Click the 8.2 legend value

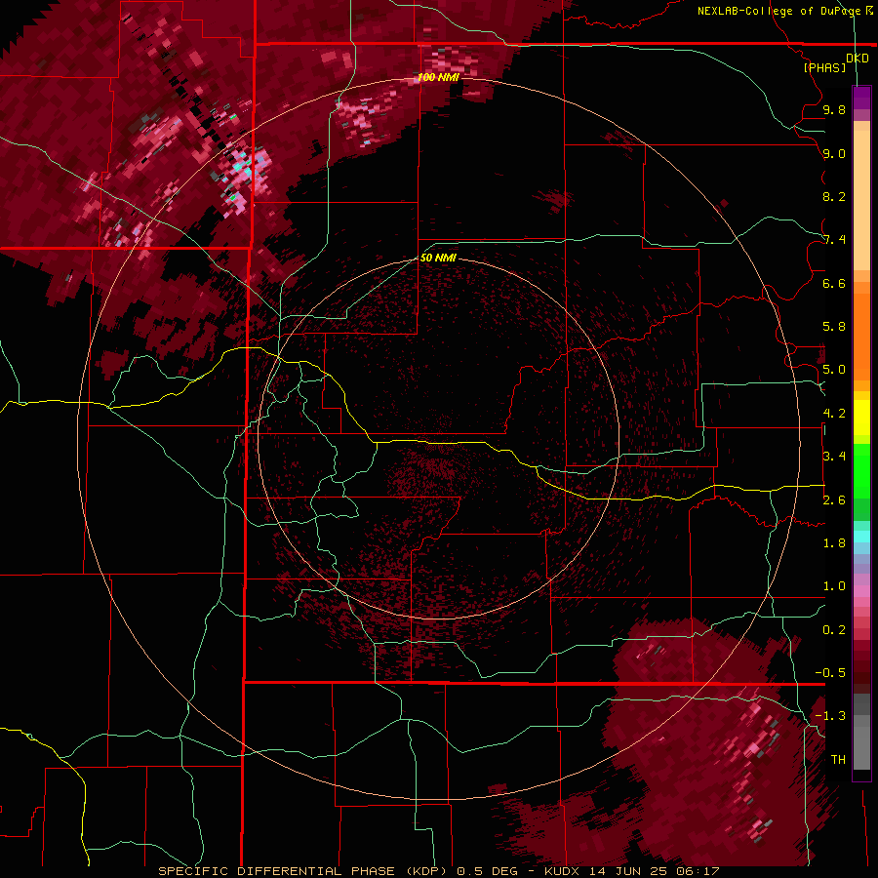coord(834,196)
